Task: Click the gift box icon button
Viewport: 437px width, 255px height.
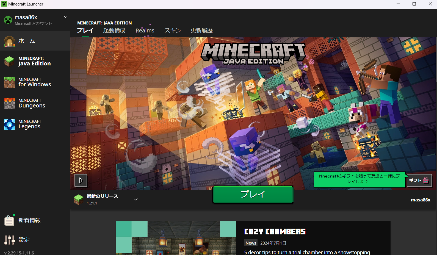Action: pos(426,180)
